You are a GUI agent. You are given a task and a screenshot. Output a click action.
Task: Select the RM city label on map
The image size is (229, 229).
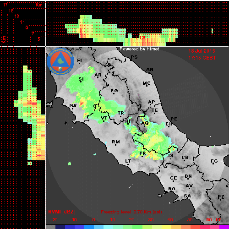click(116, 142)
